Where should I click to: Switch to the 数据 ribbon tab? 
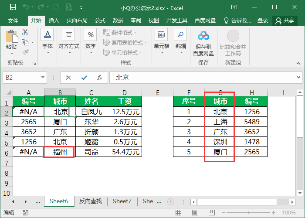(118, 20)
